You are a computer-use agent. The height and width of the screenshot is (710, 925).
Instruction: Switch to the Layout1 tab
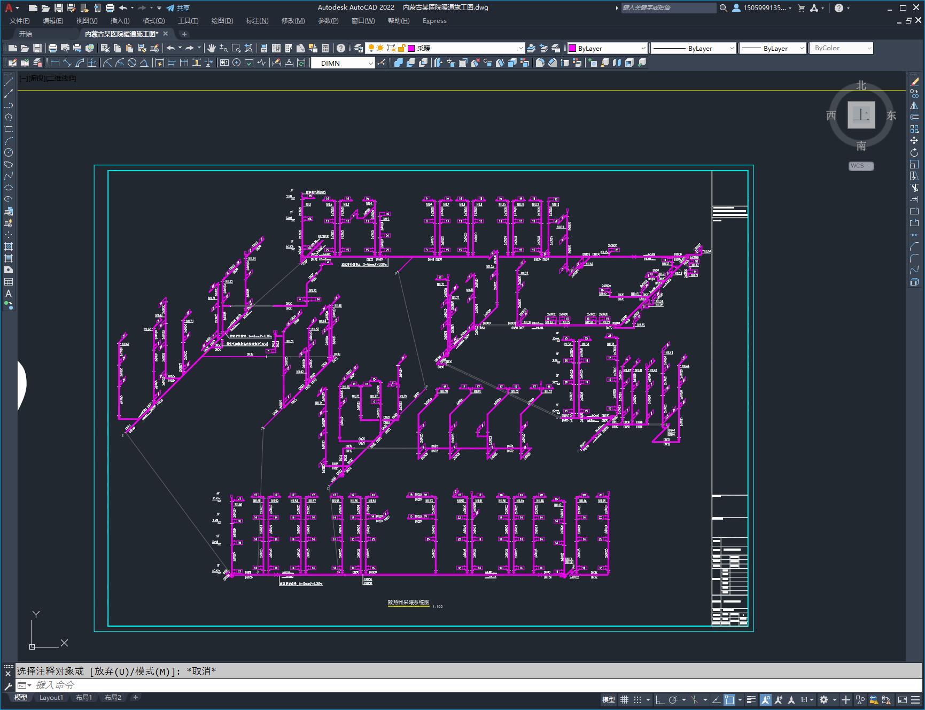(x=51, y=697)
